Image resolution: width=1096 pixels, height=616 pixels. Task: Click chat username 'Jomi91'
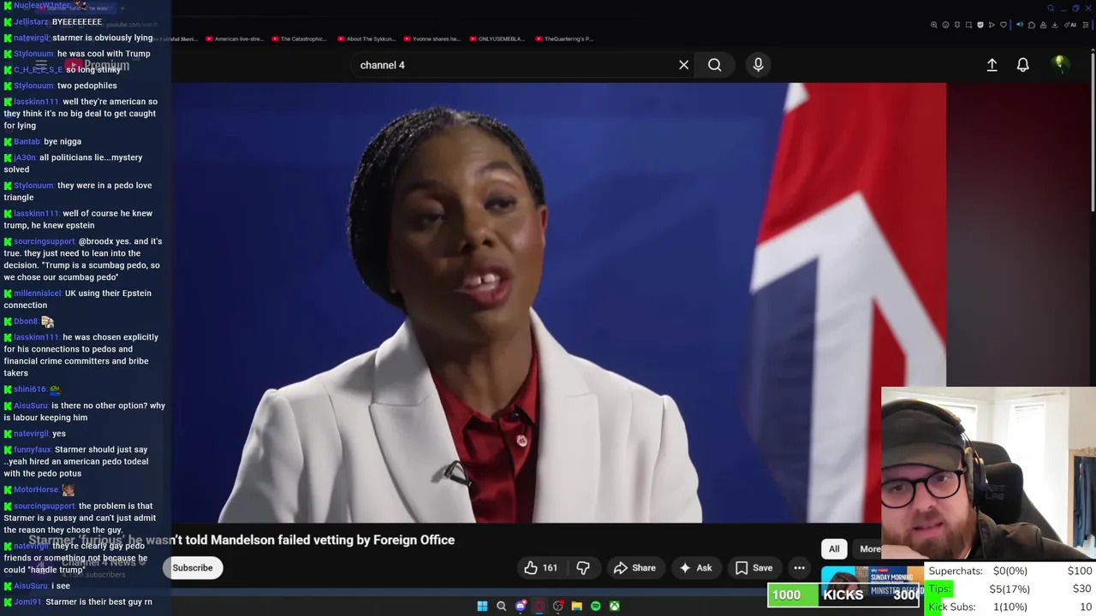click(x=27, y=601)
